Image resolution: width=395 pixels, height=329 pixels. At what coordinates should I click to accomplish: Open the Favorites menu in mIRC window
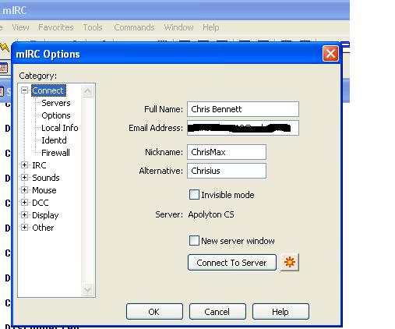56,27
